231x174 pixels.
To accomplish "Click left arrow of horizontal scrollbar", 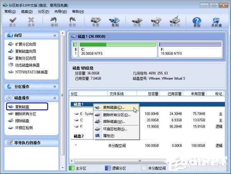I will point(72,161).
